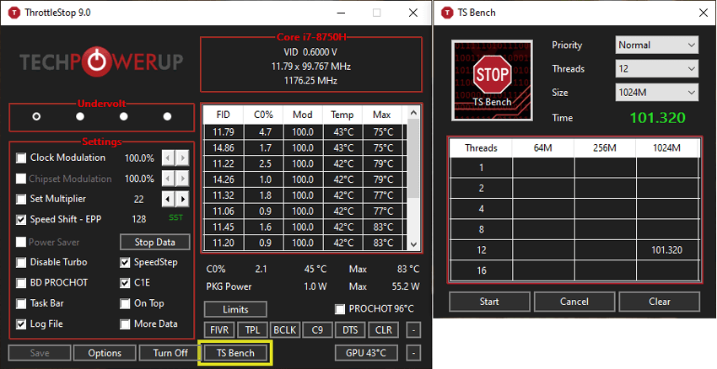This screenshot has width=717, height=369.
Task: Expand the Threads dropdown showing 12
Action: click(x=656, y=69)
